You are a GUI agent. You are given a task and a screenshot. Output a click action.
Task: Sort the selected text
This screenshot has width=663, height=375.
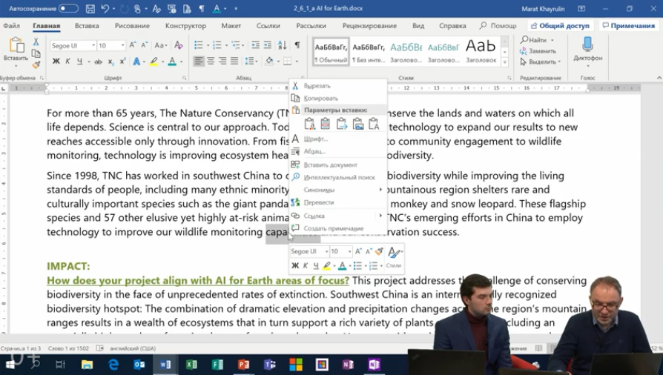282,45
